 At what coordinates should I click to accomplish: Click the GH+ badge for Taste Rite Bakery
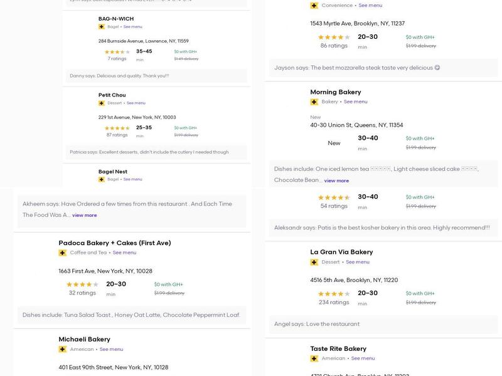tap(314, 359)
